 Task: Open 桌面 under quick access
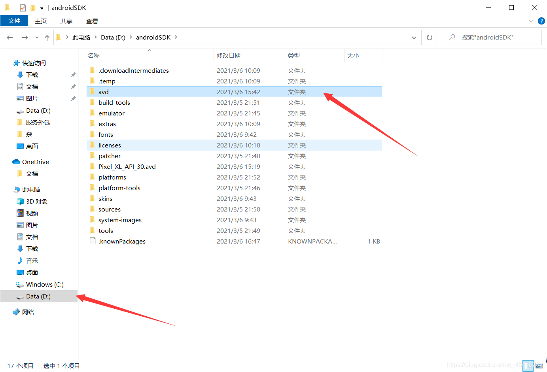tap(27, 146)
